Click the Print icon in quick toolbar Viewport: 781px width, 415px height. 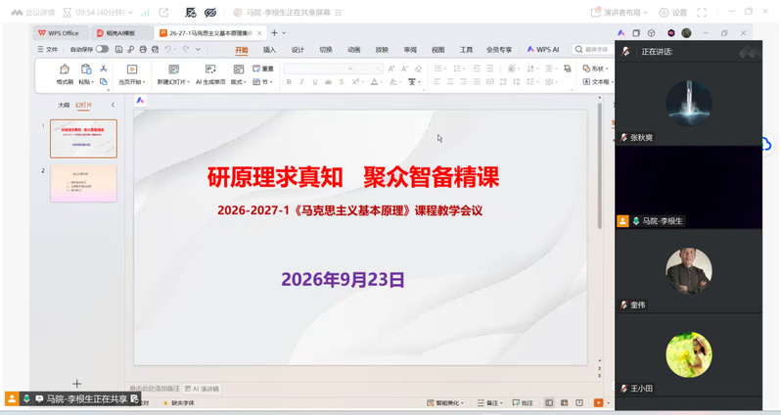[x=143, y=49]
